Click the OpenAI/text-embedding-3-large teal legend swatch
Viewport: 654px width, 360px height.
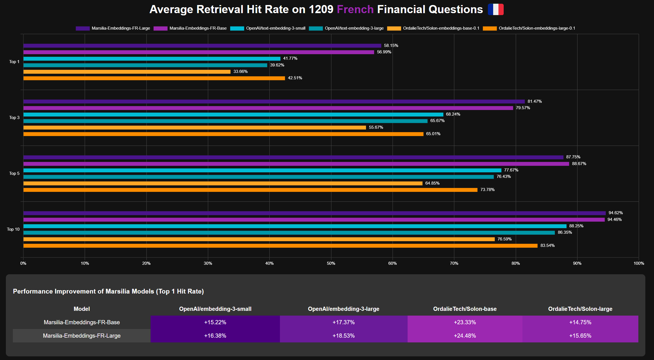tap(316, 28)
